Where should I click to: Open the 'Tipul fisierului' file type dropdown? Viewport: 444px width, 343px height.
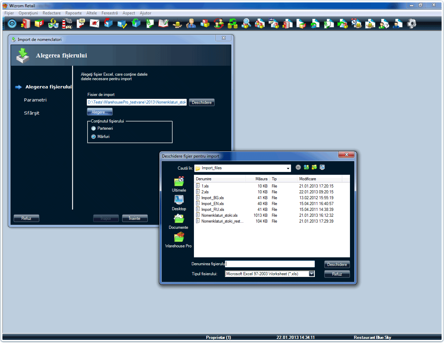pos(311,274)
